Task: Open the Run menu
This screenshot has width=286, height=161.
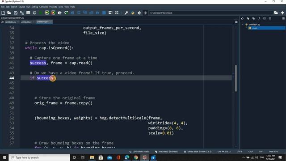Action: click(28, 7)
